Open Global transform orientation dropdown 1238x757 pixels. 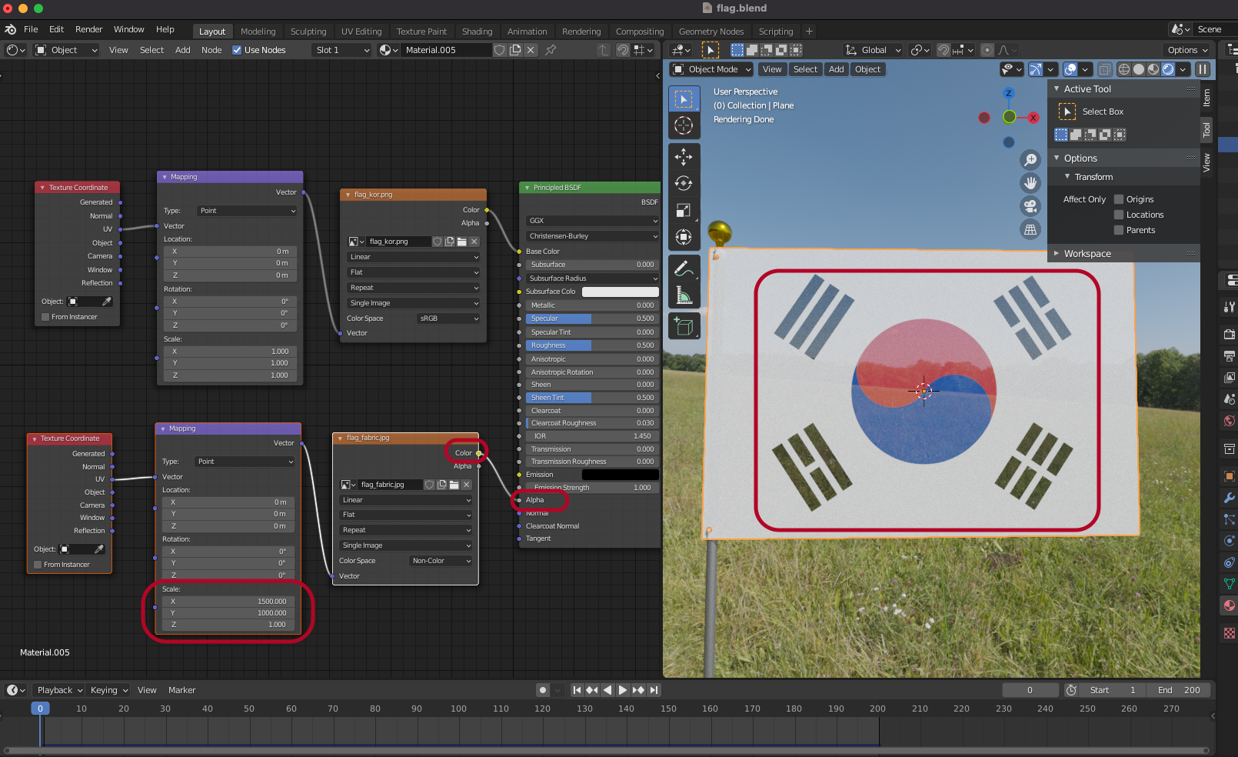[x=874, y=50]
